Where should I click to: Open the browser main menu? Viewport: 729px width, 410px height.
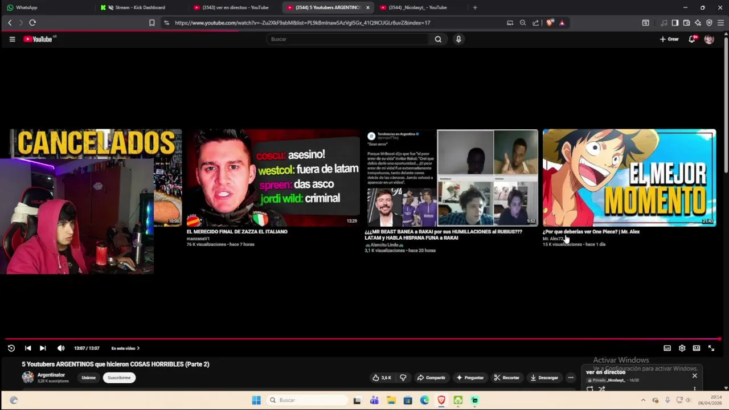(x=720, y=23)
